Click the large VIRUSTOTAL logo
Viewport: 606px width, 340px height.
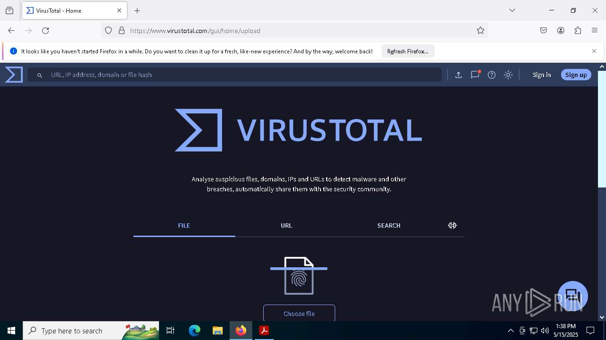click(x=299, y=130)
